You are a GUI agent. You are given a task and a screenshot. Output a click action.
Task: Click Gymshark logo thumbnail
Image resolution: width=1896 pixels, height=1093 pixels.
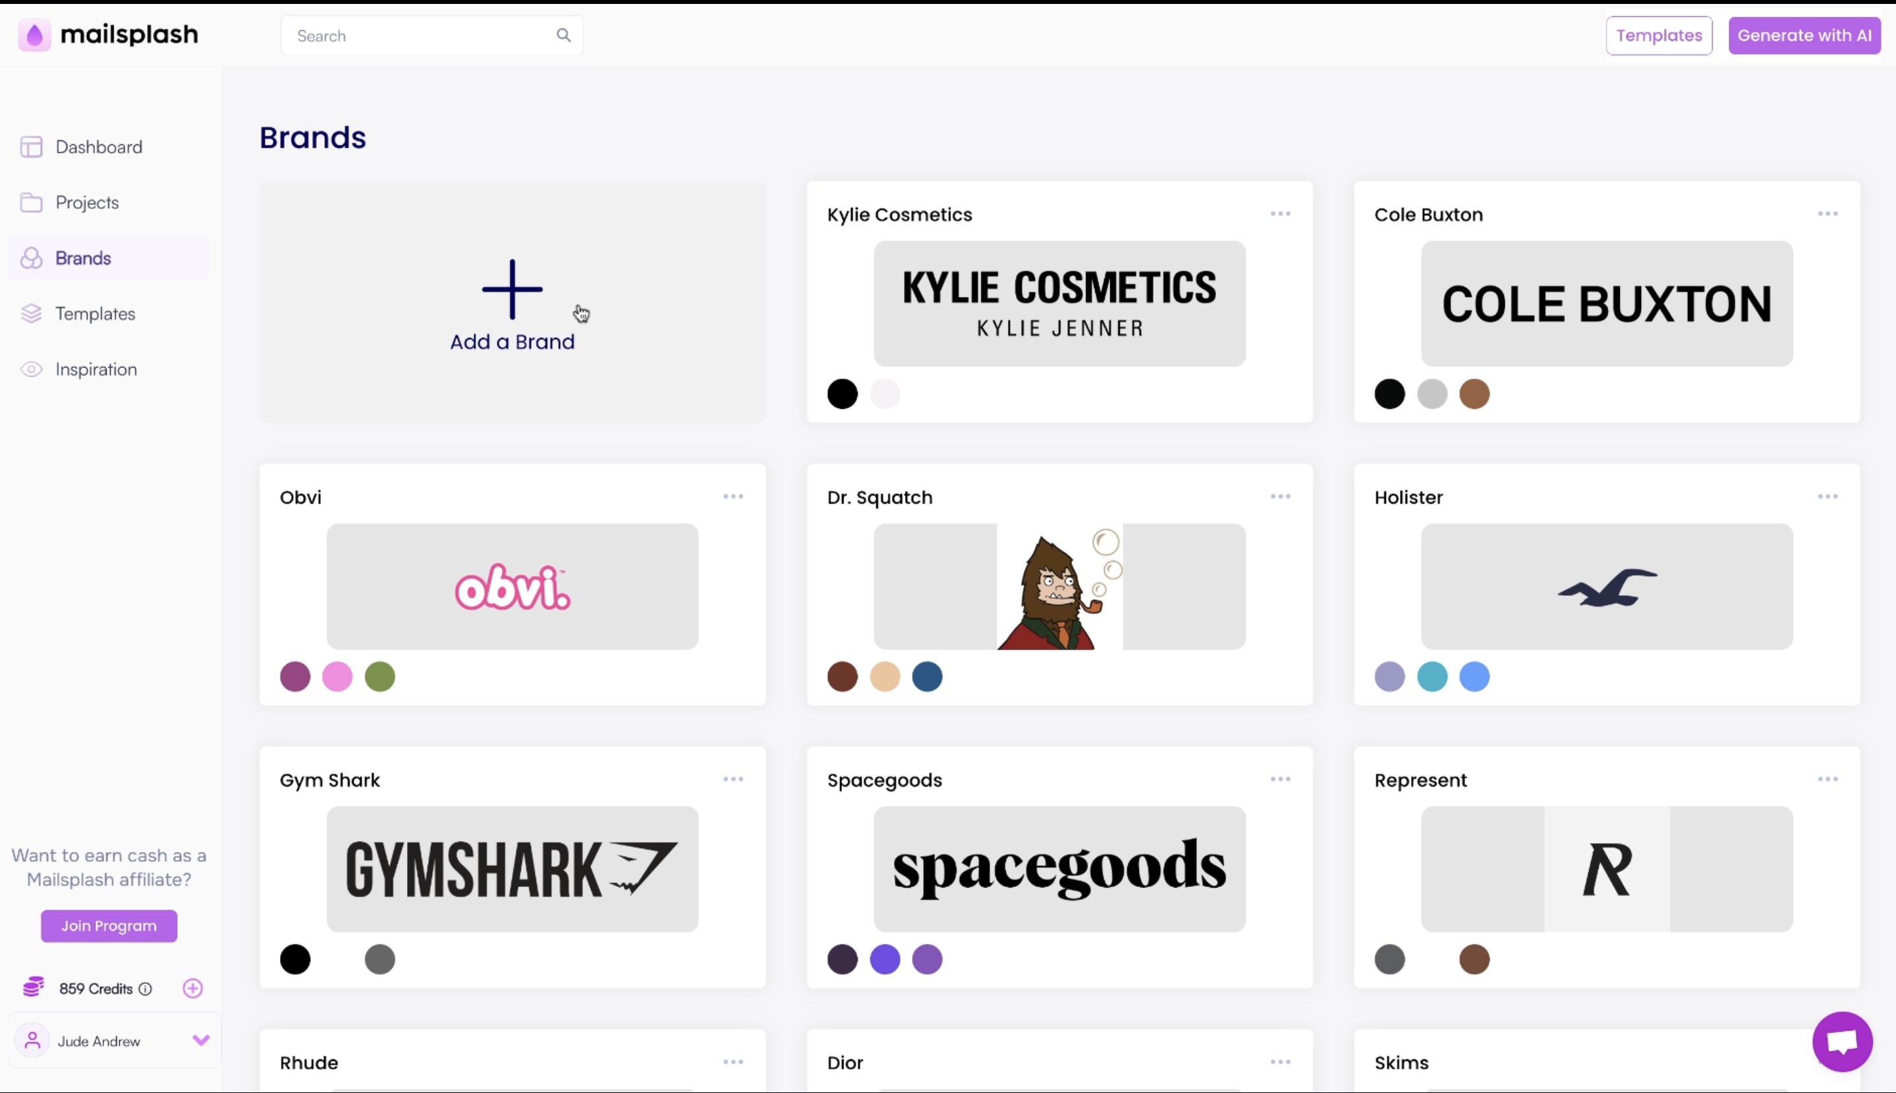pos(512,868)
